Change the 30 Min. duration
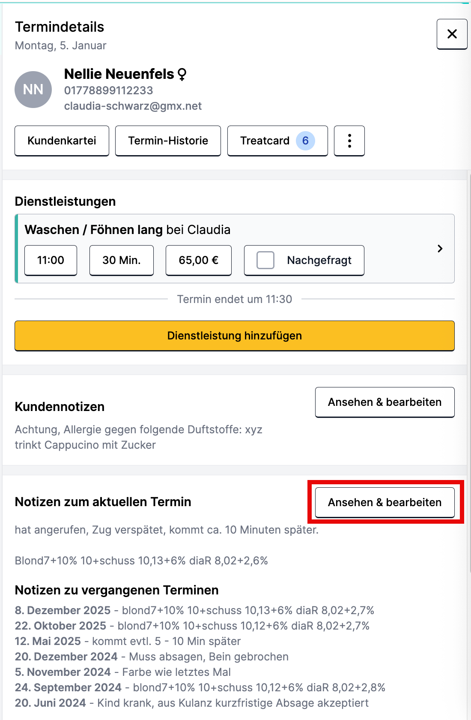The width and height of the screenshot is (471, 720). pos(122,260)
